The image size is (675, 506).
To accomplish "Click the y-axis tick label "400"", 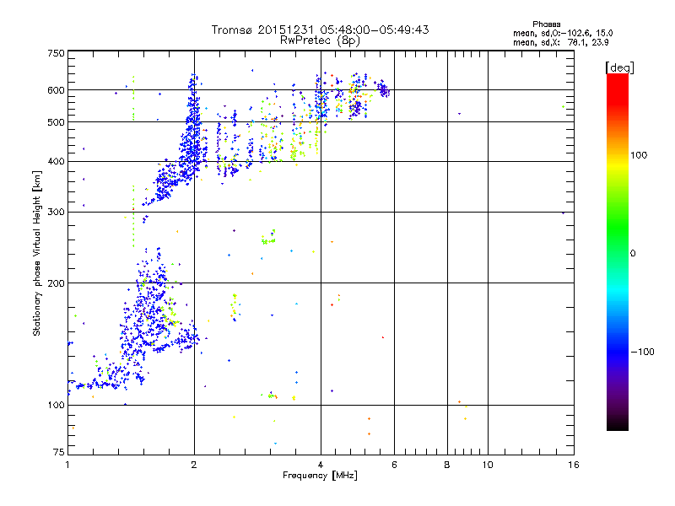I will click(56, 162).
